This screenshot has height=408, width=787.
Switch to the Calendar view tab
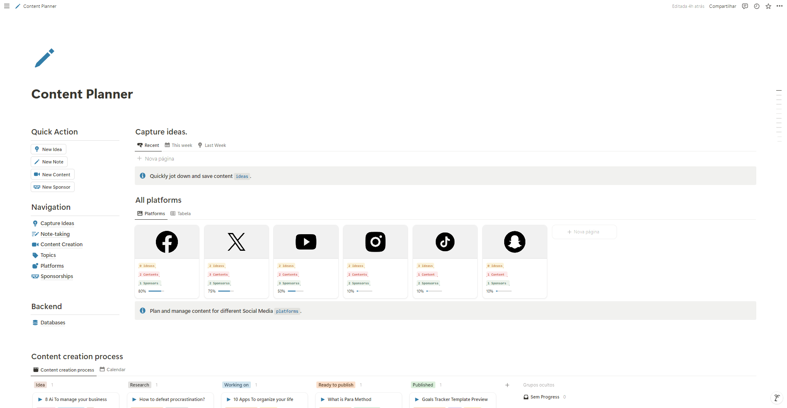coord(112,370)
